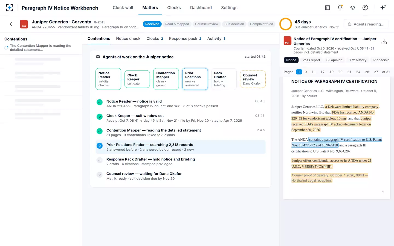Open the Response pack tab
This screenshot has width=394, height=246.
(x=185, y=39)
